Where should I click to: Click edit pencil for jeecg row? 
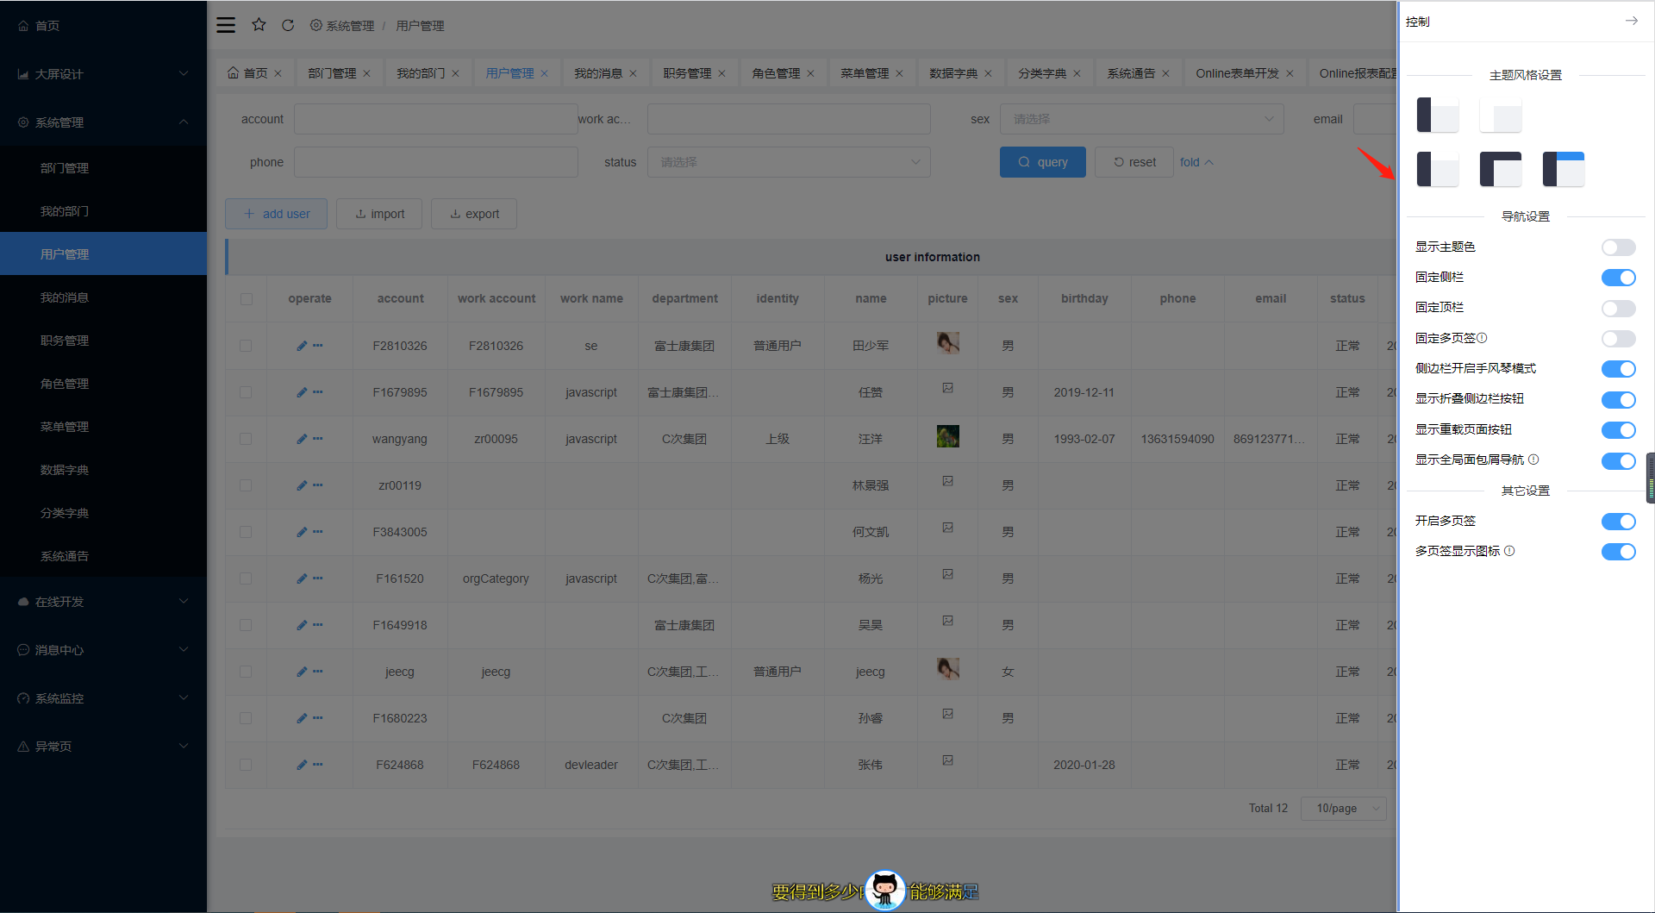302,672
